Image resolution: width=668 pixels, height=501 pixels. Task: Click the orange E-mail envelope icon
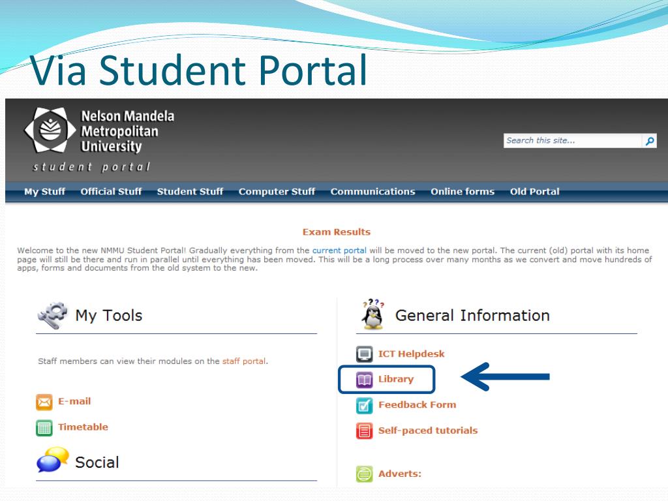click(44, 402)
